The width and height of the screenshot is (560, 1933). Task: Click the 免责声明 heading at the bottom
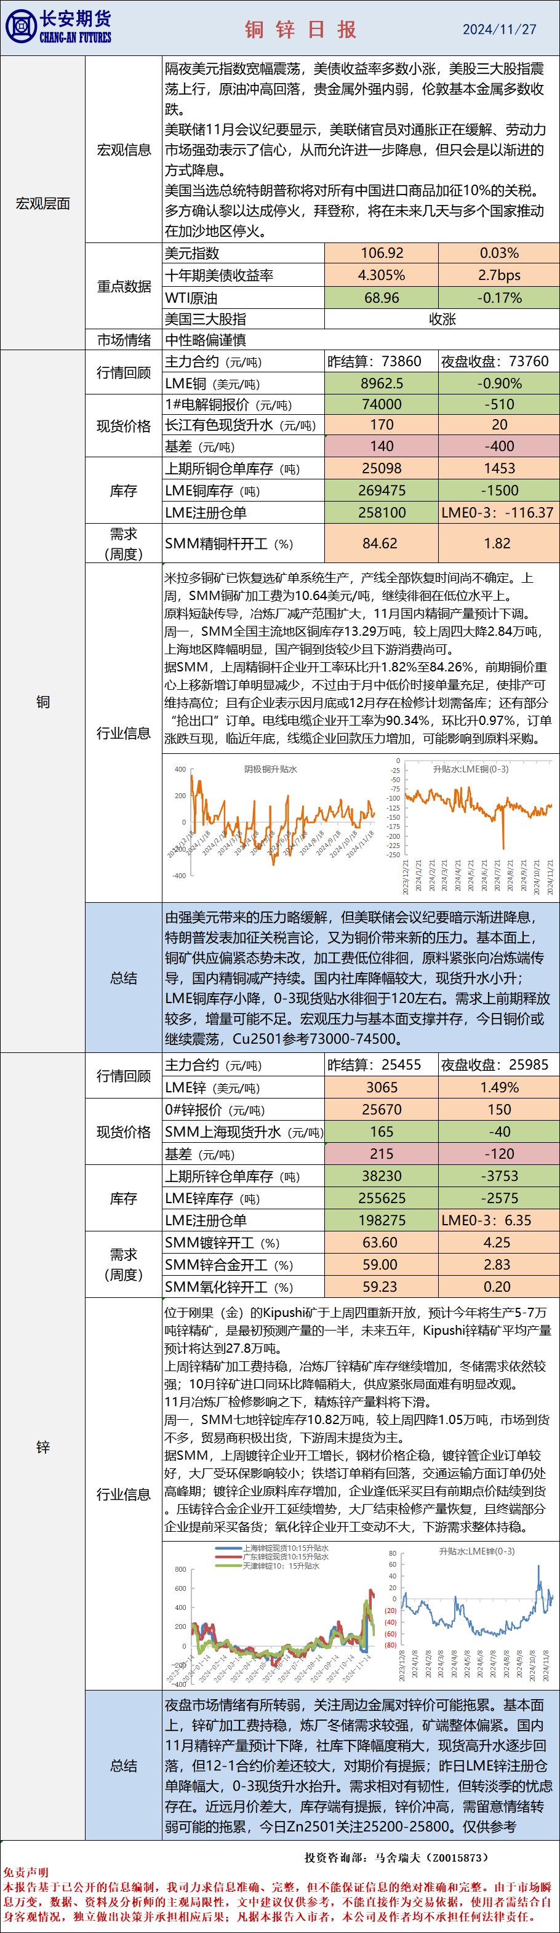[x=25, y=1872]
